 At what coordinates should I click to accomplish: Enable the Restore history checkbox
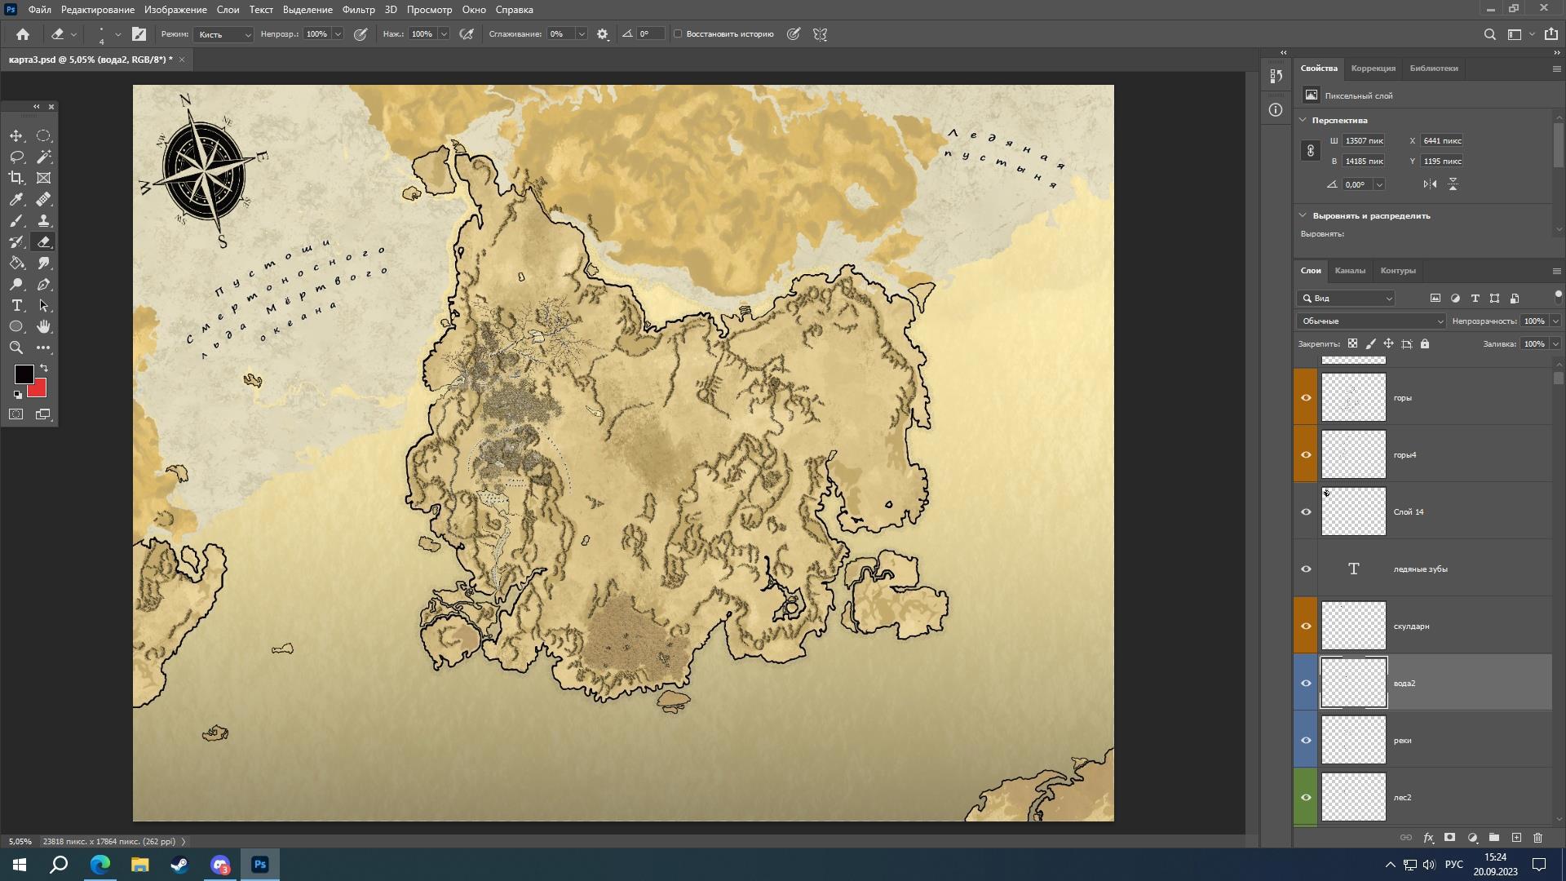pyautogui.click(x=678, y=34)
